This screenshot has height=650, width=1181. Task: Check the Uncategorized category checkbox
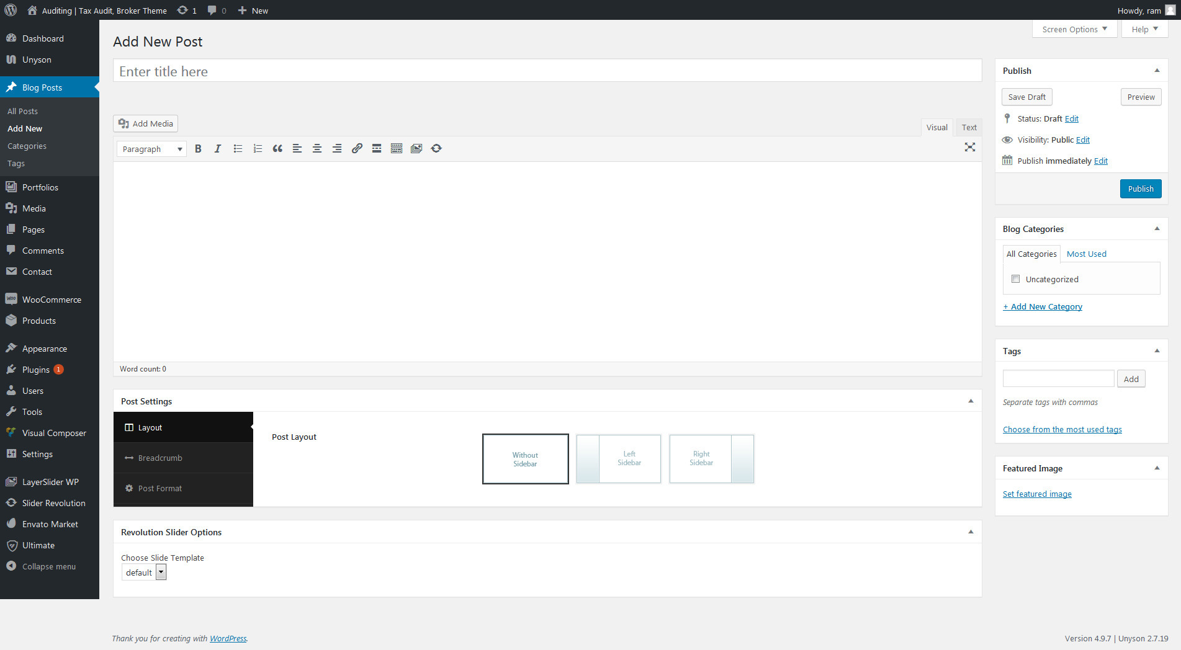click(x=1015, y=279)
